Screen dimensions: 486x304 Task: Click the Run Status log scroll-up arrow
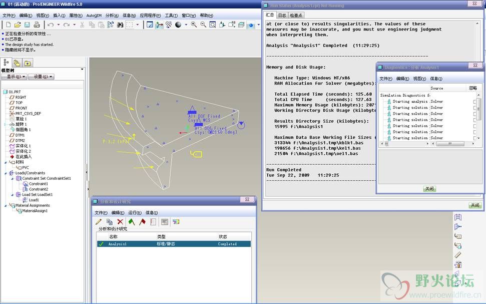coord(477,24)
